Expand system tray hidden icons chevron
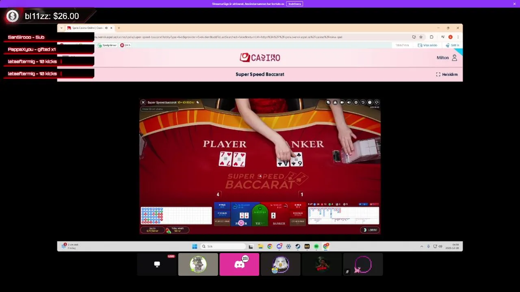The width and height of the screenshot is (520, 292). pos(422,247)
